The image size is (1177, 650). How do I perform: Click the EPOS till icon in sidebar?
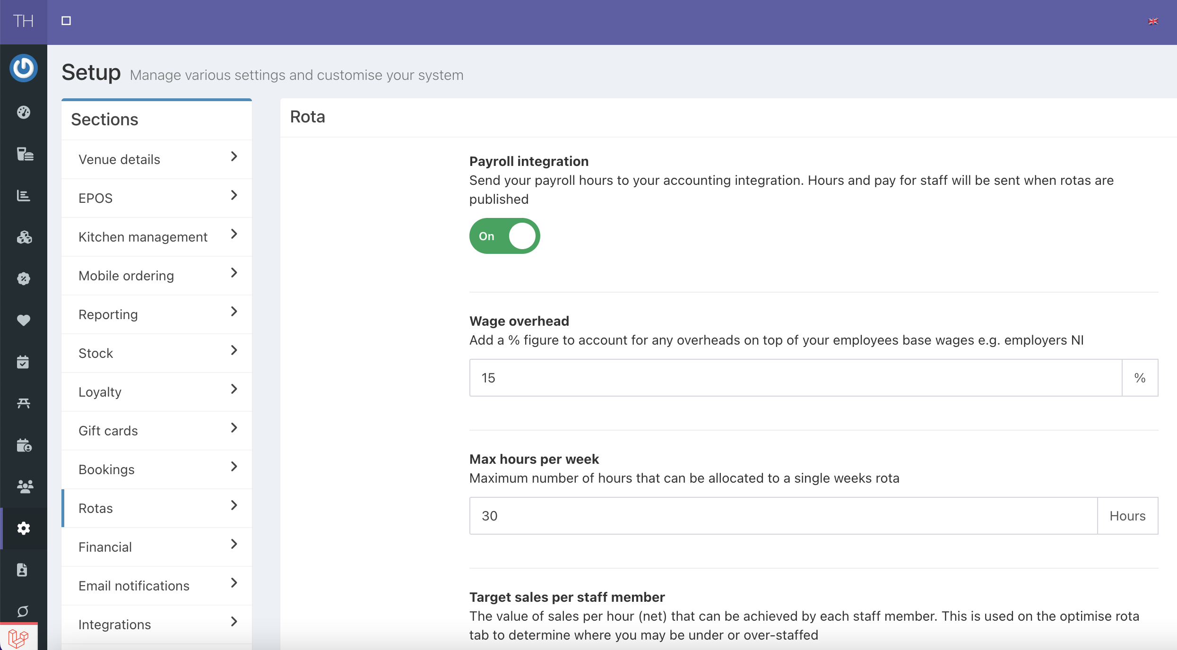(25, 154)
